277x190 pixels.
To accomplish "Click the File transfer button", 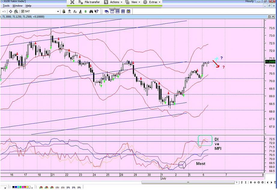I will coord(90,2).
